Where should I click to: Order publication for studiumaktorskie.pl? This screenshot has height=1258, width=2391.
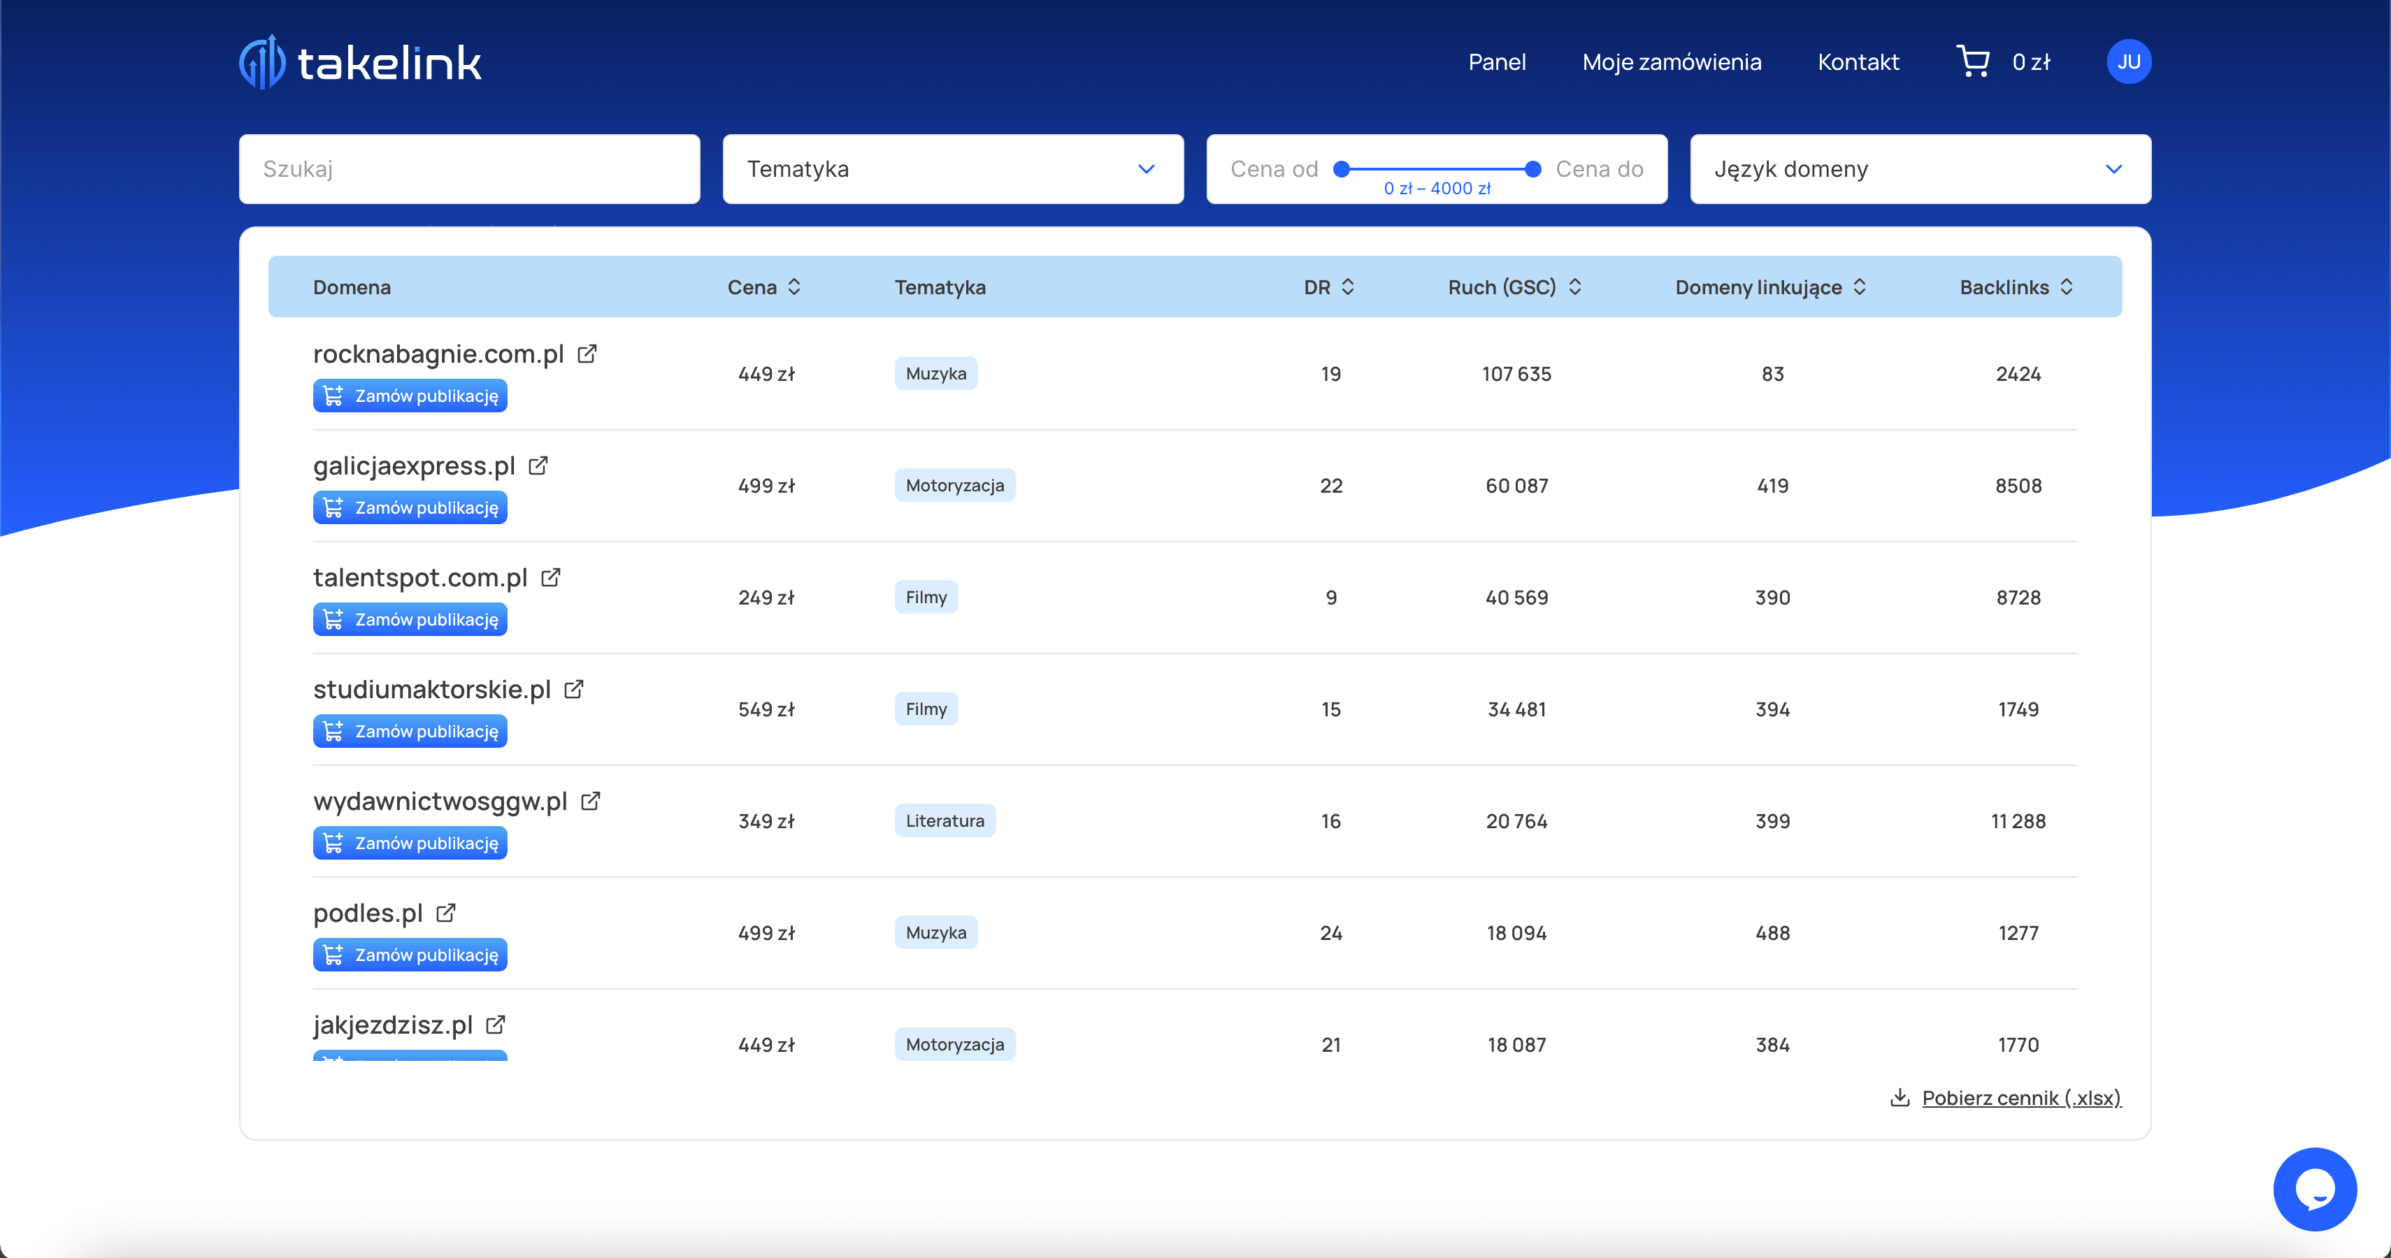(x=410, y=731)
